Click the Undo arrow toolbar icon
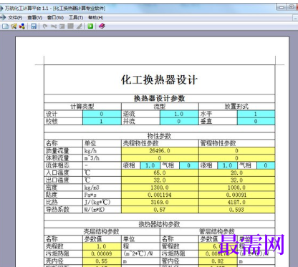The image size is (298, 267). [x=45, y=26]
